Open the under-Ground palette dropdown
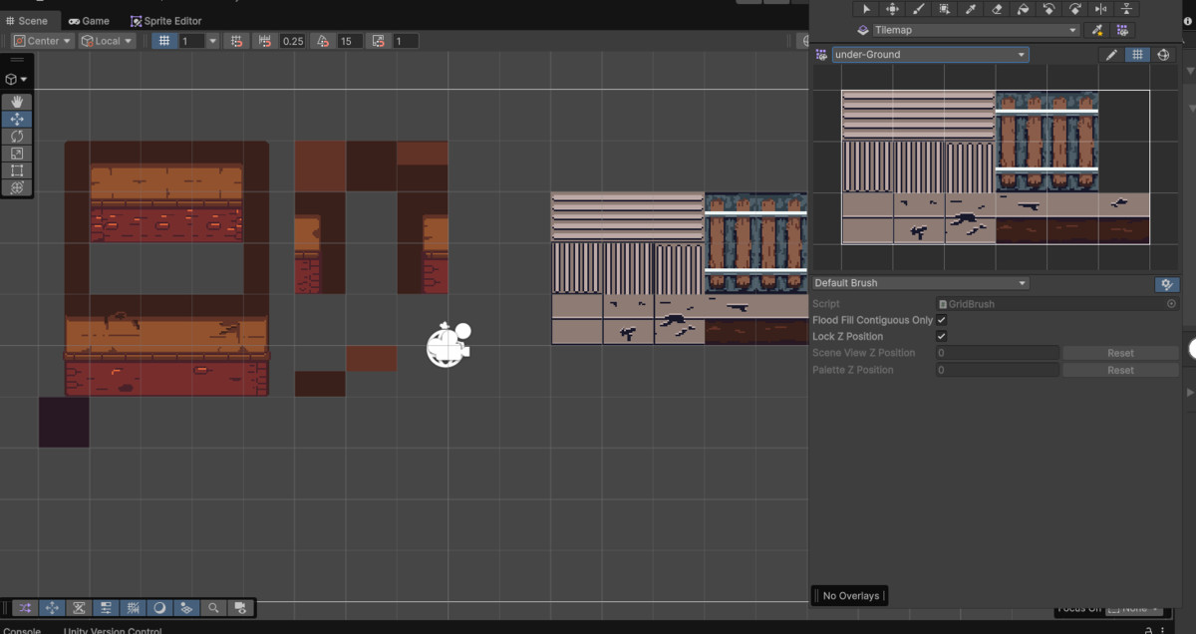 point(930,55)
